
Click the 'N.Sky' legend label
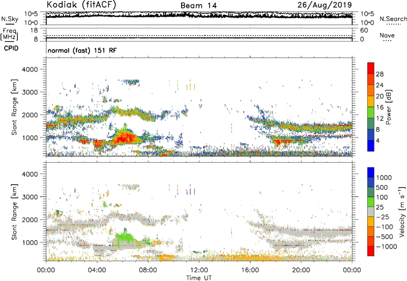[x=10, y=19]
